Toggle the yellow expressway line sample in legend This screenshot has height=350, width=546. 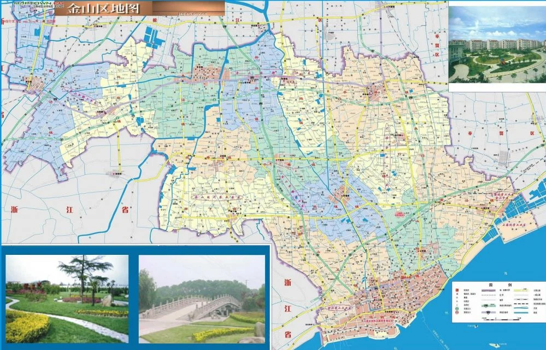pos(521,290)
